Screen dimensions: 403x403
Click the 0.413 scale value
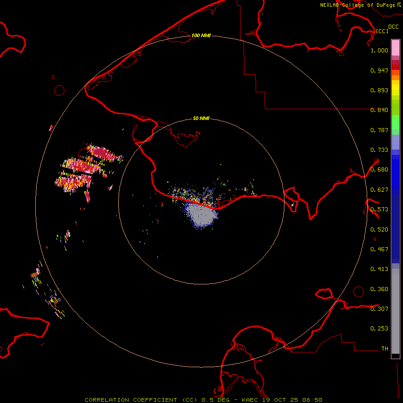point(379,269)
